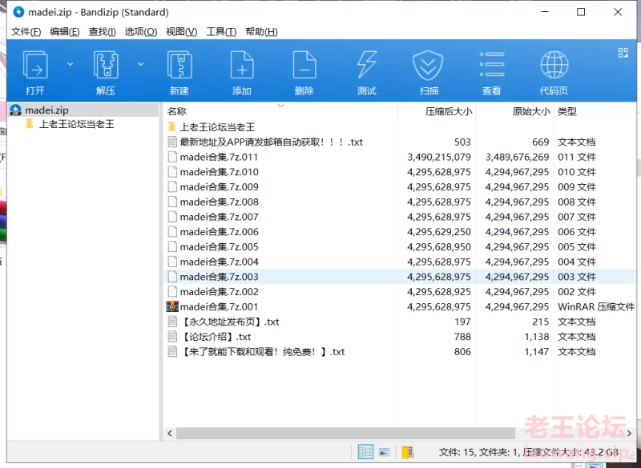This screenshot has width=641, height=468.
Task: Click WinRAR icon of madei合集.7z.001
Action: (x=172, y=306)
